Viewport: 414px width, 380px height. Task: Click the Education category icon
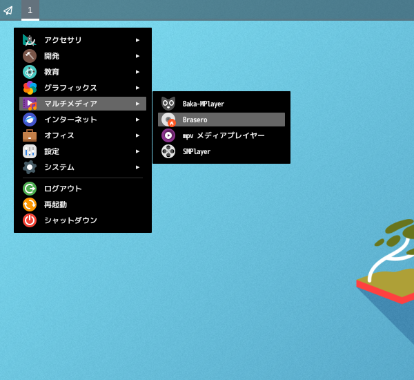(x=30, y=72)
